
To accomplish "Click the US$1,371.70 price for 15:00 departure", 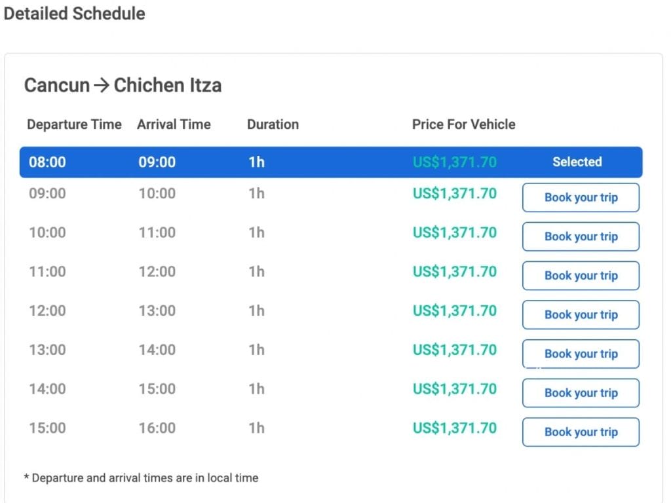I will pyautogui.click(x=454, y=428).
